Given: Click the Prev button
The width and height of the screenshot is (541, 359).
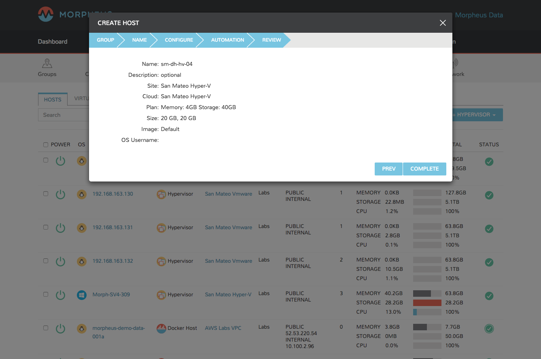Looking at the screenshot, I should coord(388,169).
